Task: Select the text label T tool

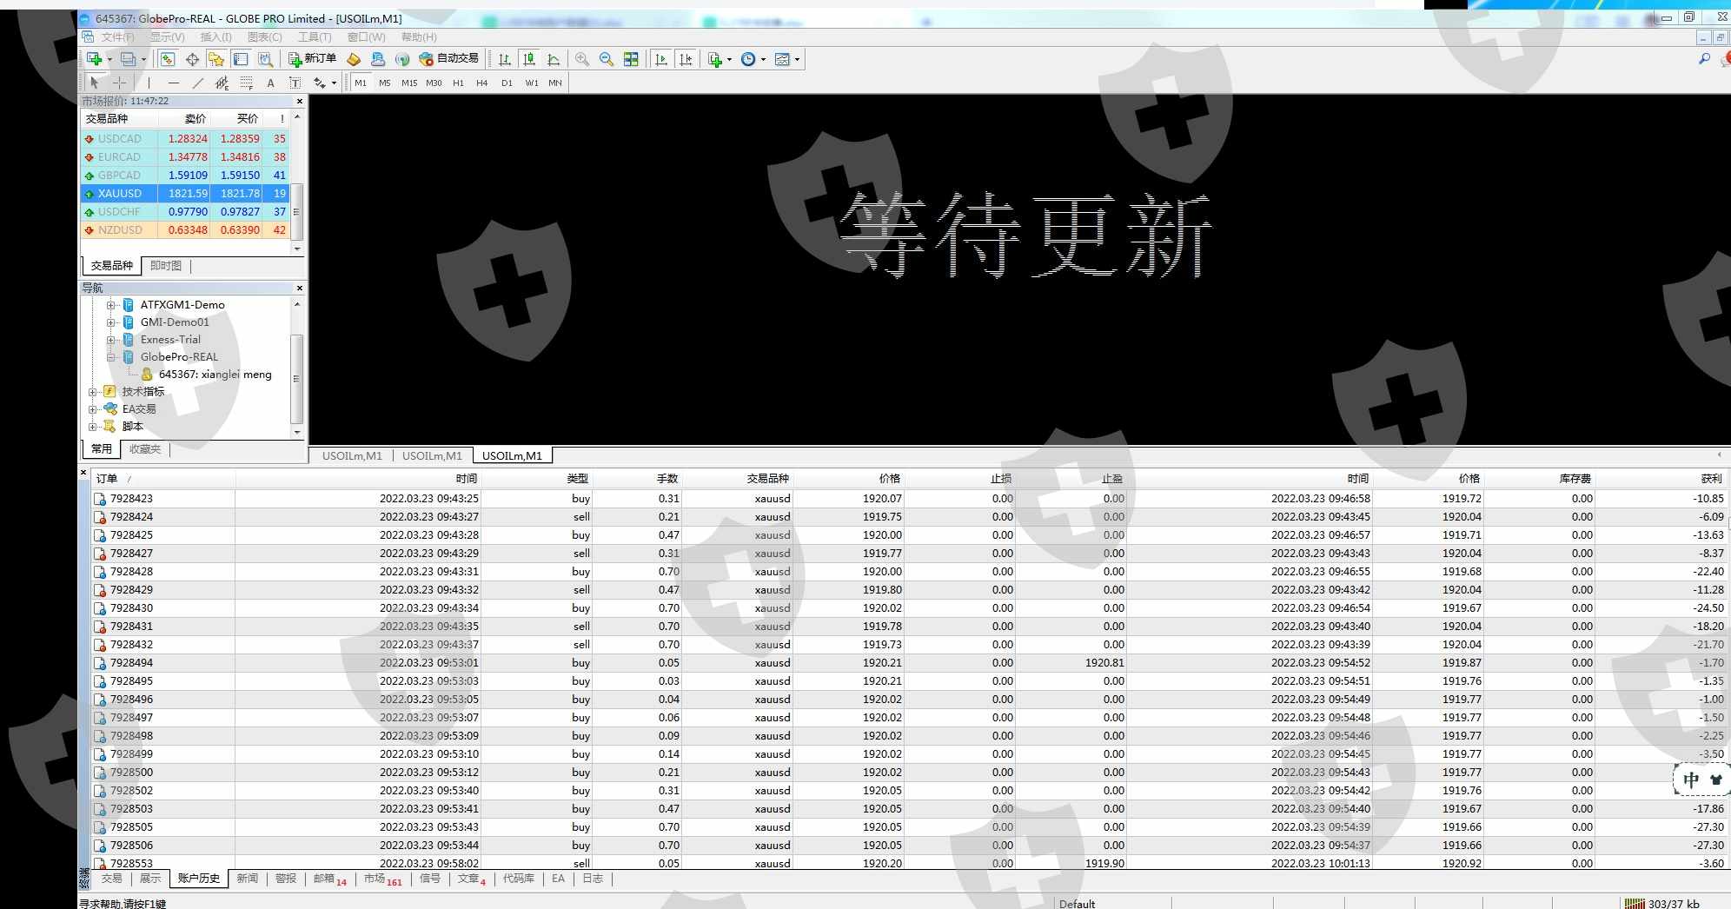Action: (295, 83)
